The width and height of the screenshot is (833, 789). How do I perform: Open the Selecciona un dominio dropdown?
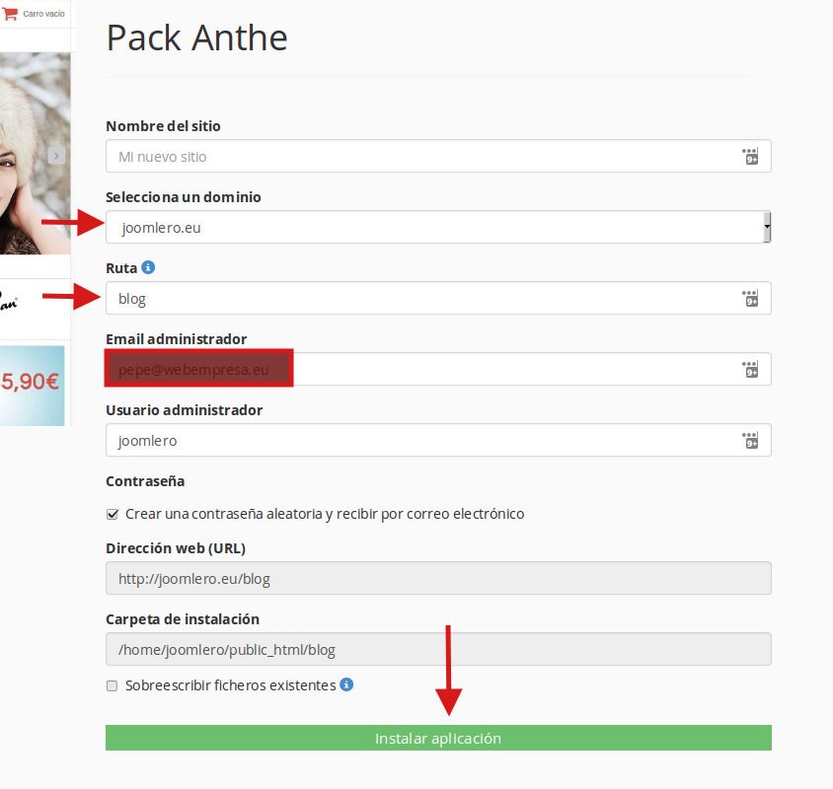pos(438,227)
